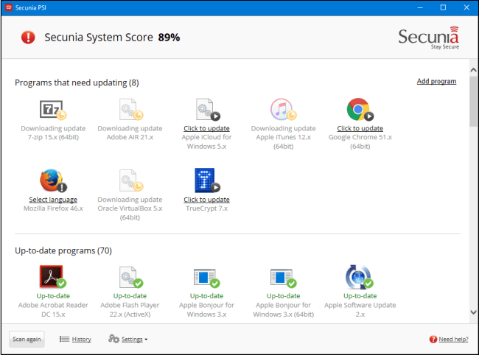Click the Mozilla Firefox icon
This screenshot has height=355, width=479.
pos(53,180)
